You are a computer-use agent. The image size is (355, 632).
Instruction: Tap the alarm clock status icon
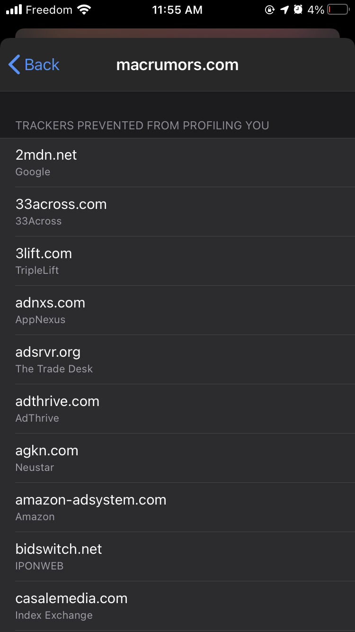[x=298, y=9]
